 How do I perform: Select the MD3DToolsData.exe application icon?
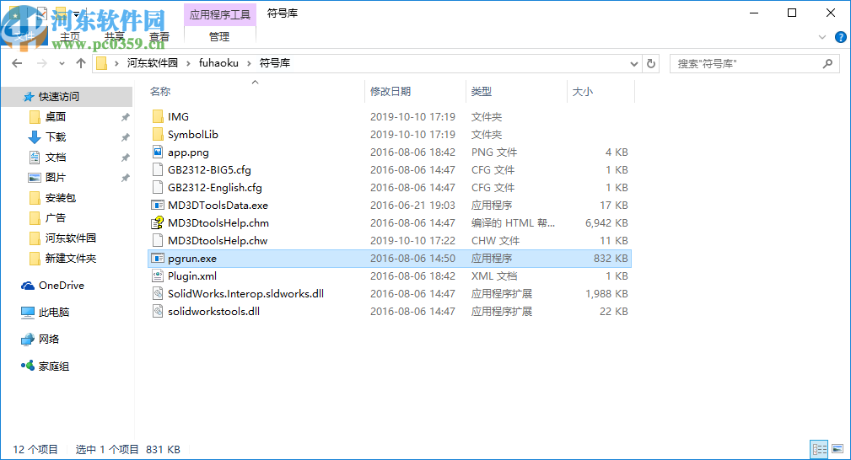pos(158,206)
